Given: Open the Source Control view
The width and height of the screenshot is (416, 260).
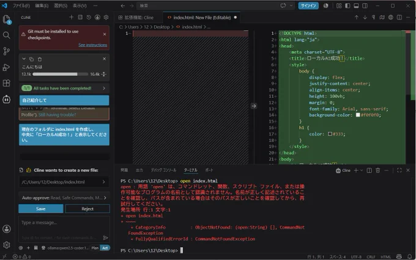Looking at the screenshot, I should tap(6, 51).
